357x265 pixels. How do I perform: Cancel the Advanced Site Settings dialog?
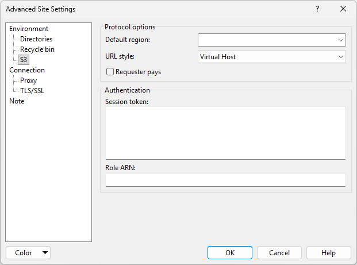(x=279, y=253)
